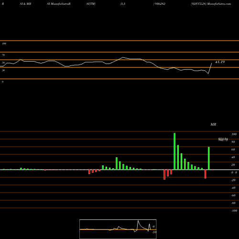Click the -59 value in the mini chart

pyautogui.click(x=154, y=232)
